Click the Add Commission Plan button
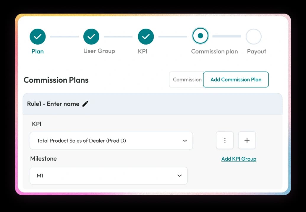 pos(236,79)
